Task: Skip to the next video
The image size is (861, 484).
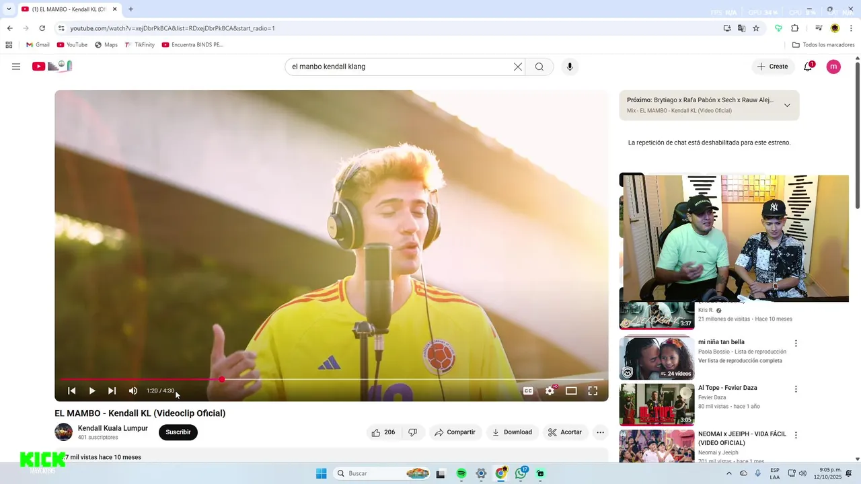Action: point(112,391)
